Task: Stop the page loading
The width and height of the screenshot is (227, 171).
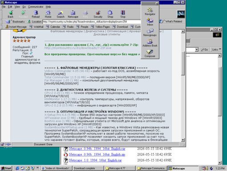Action: click(x=123, y=14)
